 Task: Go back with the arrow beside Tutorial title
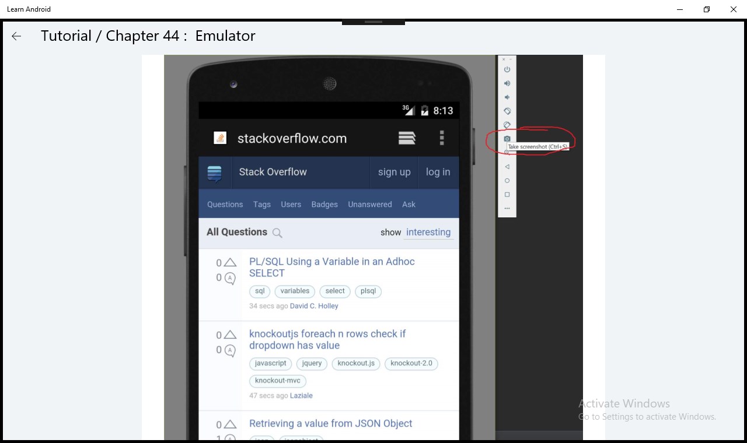point(16,36)
